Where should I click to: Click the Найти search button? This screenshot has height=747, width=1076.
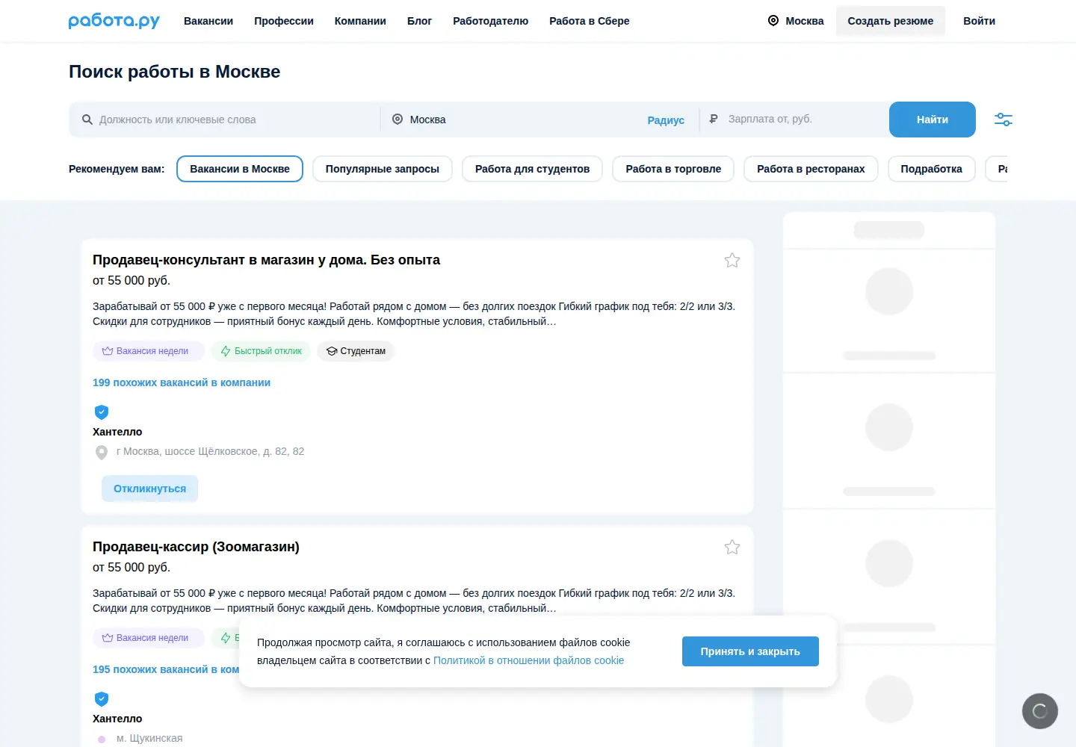pos(933,120)
